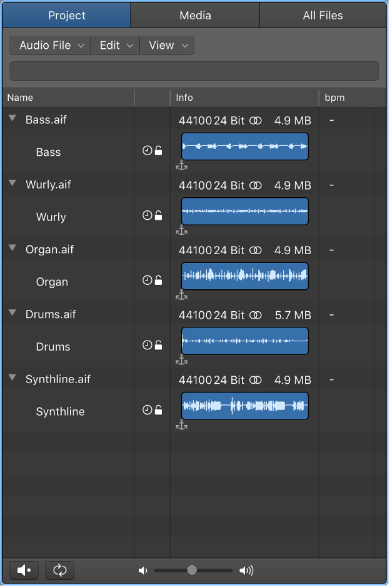This screenshot has height=586, width=390.
Task: Open the Audio File menu
Action: [x=49, y=45]
